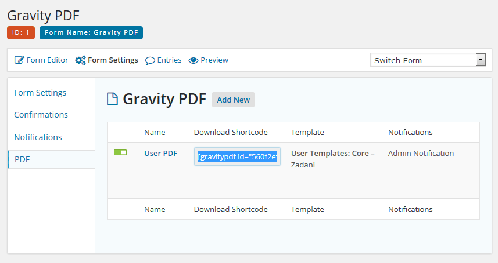The image size is (498, 263).
Task: Click the footer Name column label
Action: 155,209
